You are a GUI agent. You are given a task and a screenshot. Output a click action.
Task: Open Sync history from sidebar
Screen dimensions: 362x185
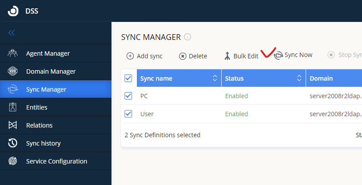click(43, 143)
